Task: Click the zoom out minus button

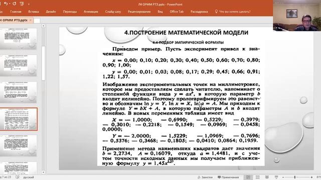Action: 283,177
